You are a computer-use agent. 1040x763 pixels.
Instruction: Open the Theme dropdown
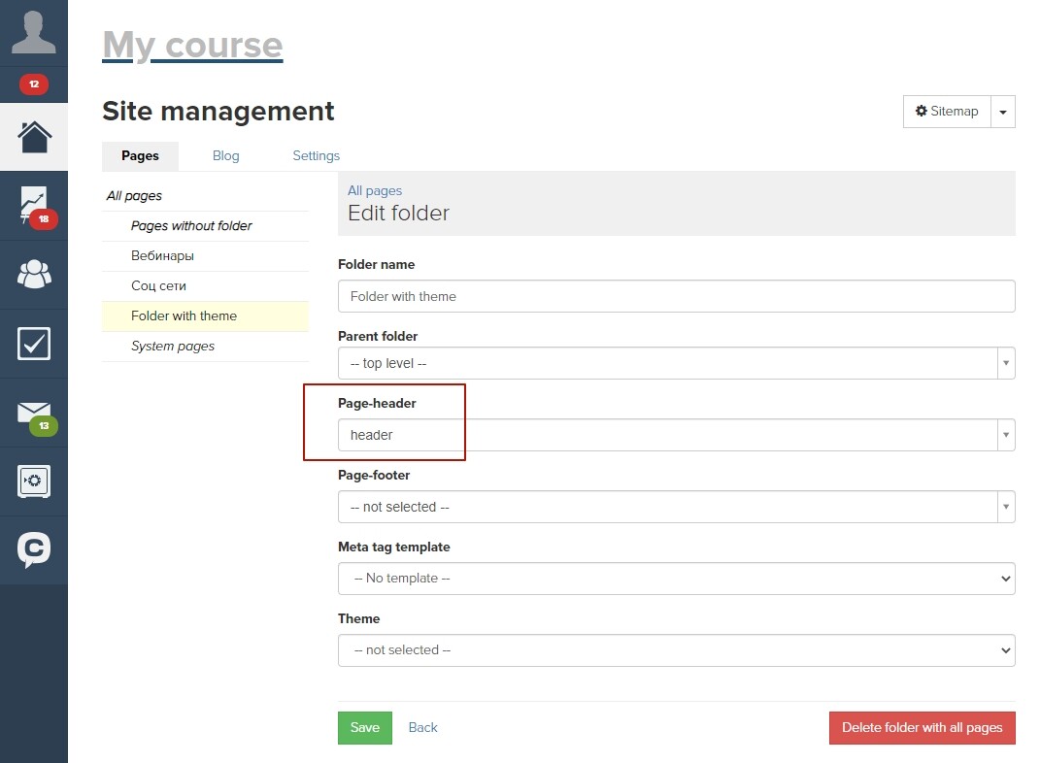677,650
